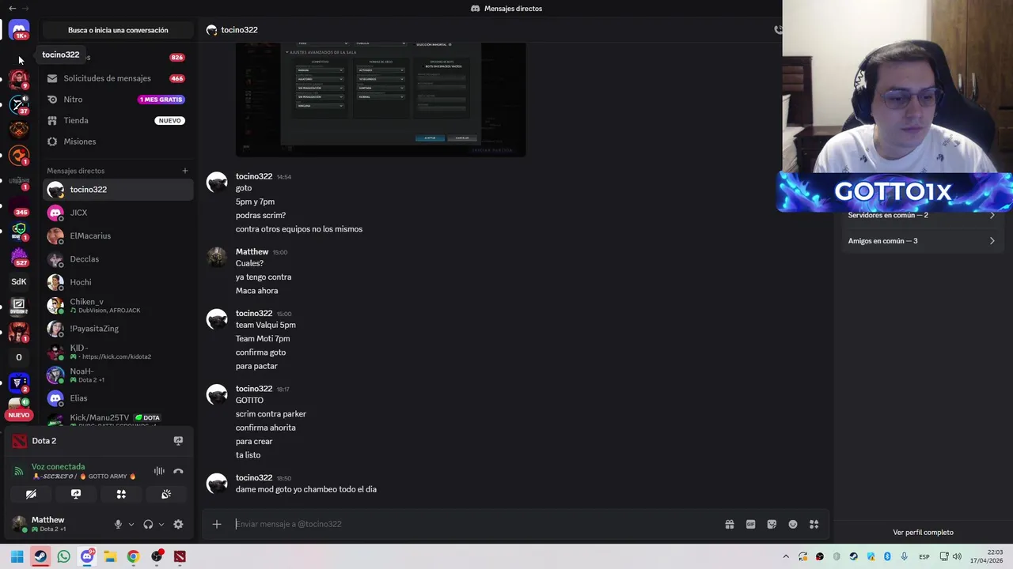The height and width of the screenshot is (569, 1013).
Task: Open OBS Studio from taskbar
Action: [157, 556]
